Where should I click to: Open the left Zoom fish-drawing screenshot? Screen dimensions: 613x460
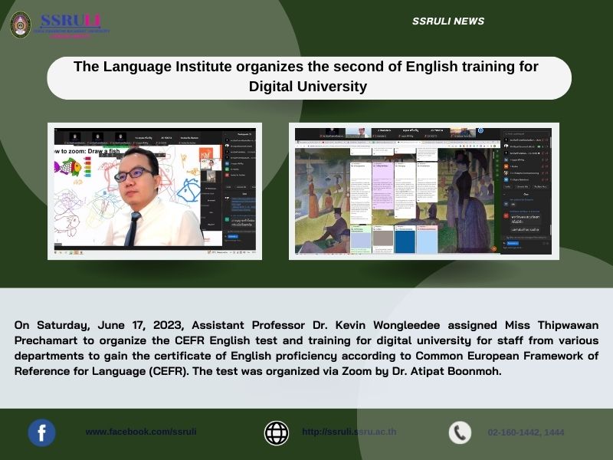pos(155,190)
